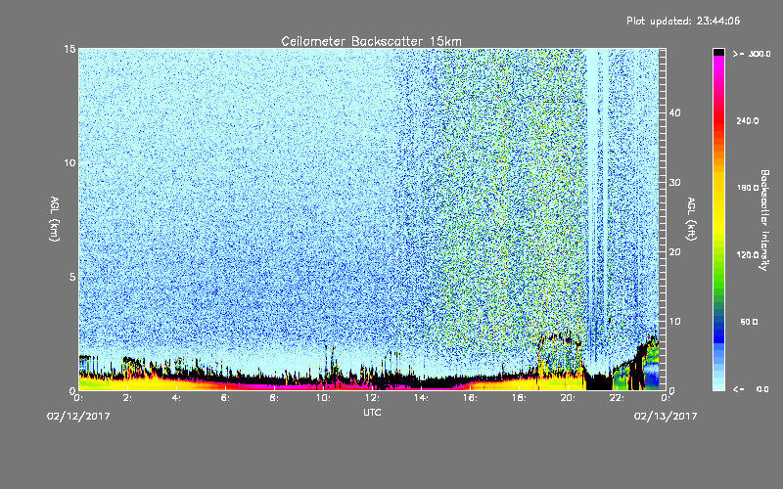Click the "20" tick on kft axis
The height and width of the screenshot is (489, 783).
674,252
